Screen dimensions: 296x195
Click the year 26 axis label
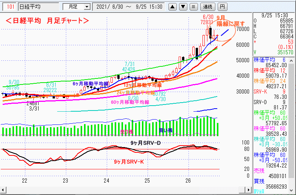click(188, 181)
